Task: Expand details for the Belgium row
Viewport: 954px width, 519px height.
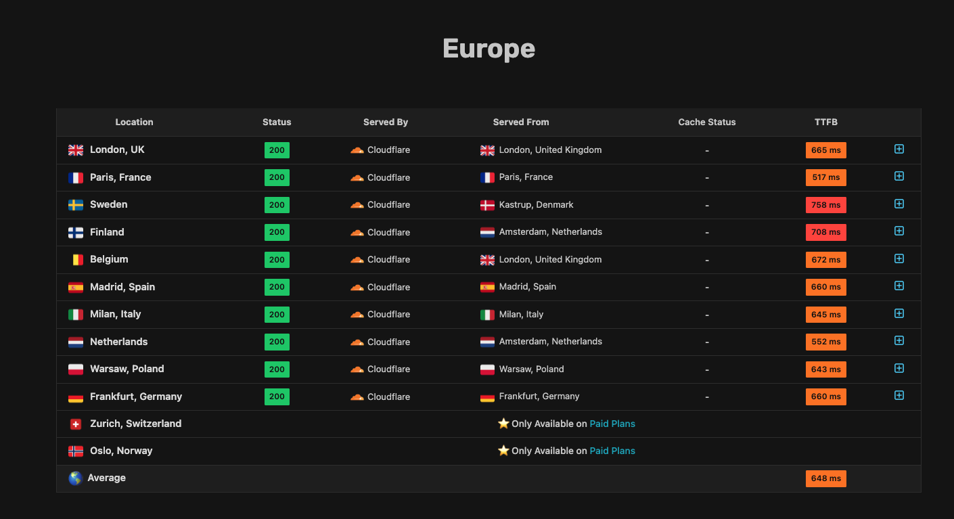Action: tap(899, 258)
